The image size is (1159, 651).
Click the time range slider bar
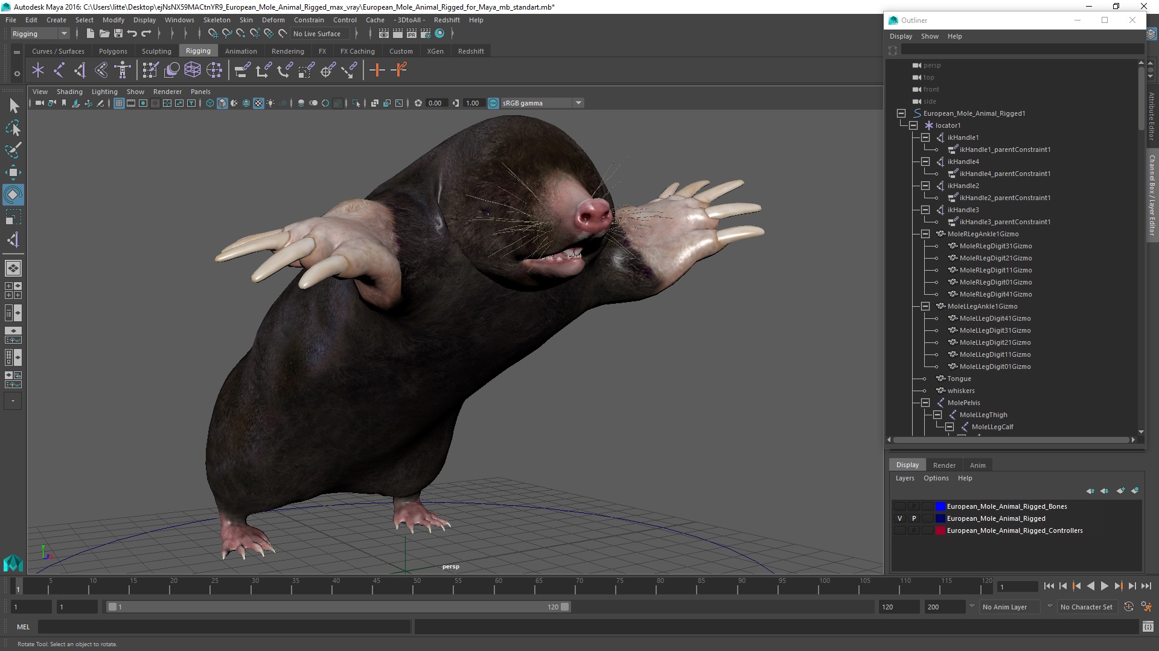pyautogui.click(x=338, y=607)
